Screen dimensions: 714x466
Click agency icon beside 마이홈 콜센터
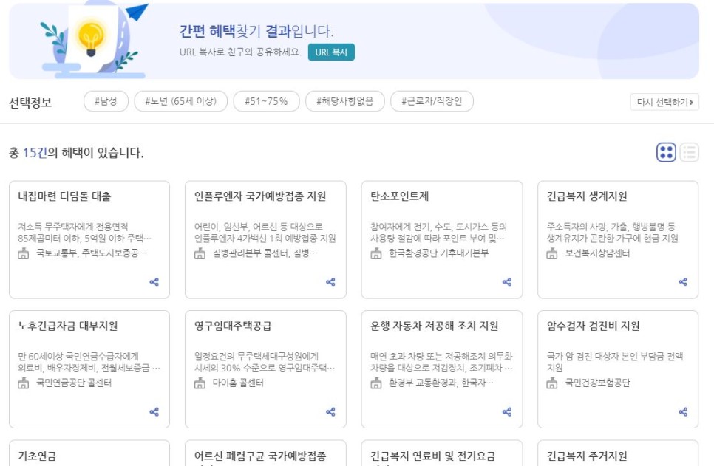(x=200, y=383)
